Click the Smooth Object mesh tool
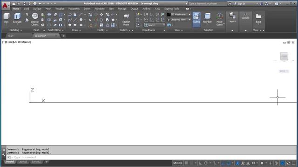Viewport: 298px width, 167px height. pos(35,19)
